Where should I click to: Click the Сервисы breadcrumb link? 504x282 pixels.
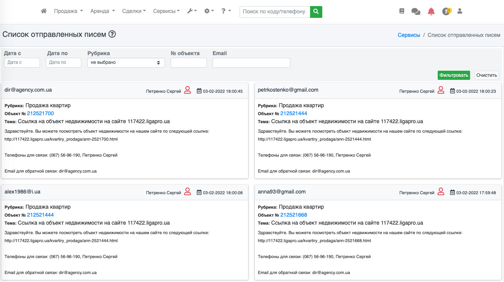tap(409, 35)
